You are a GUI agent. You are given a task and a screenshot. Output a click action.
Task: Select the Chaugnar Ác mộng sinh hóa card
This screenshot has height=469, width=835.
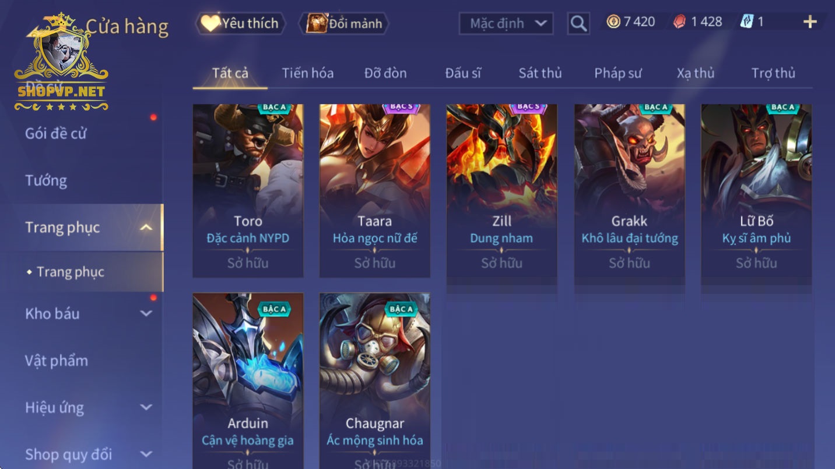374,381
